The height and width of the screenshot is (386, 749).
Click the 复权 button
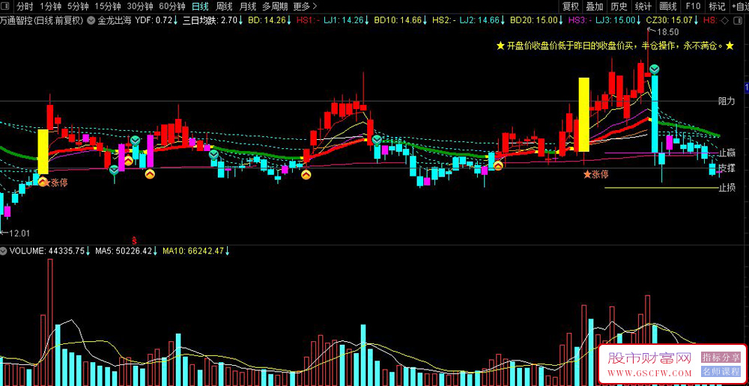pos(571,6)
